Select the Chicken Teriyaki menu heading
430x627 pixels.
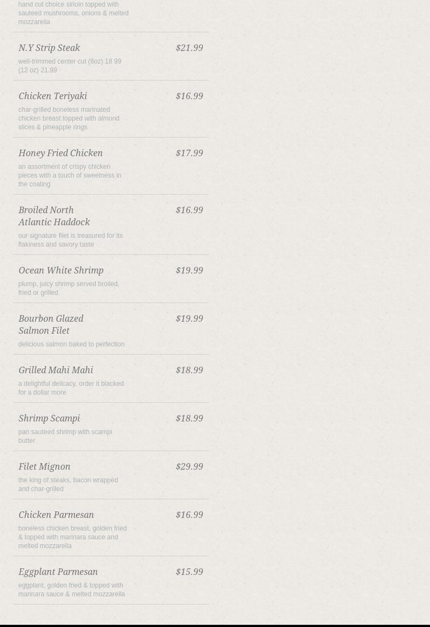point(53,96)
